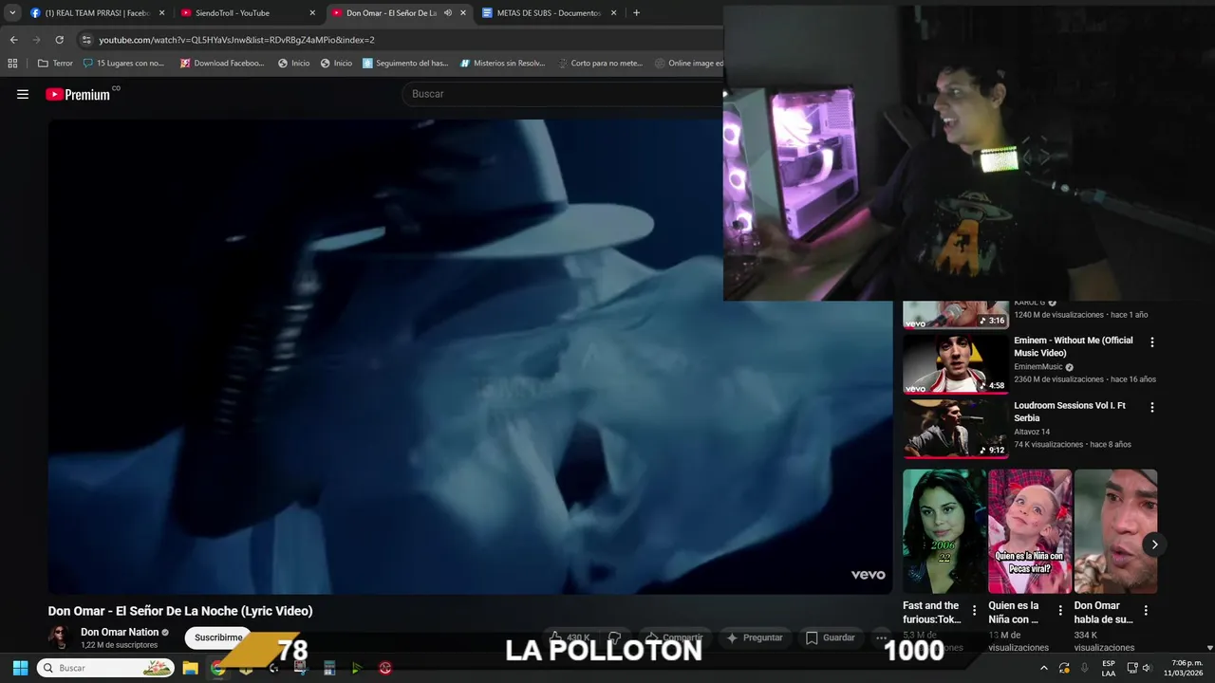Open the Eminem Without Me thumbnail
Screen dimensions: 1215x683
point(955,364)
